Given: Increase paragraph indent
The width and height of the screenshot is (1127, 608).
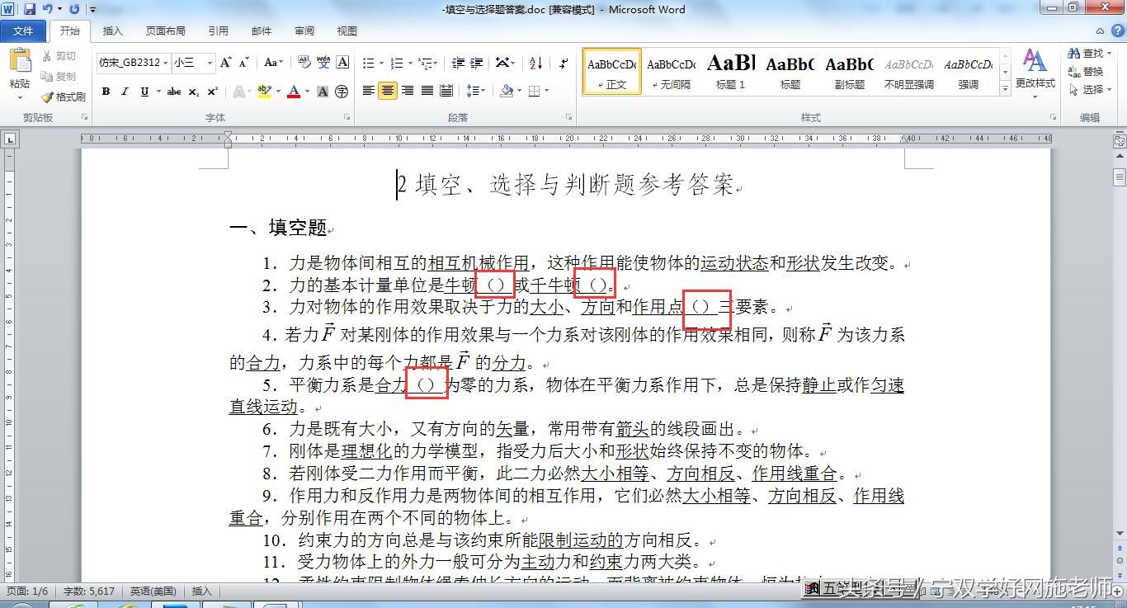Looking at the screenshot, I should 478,63.
